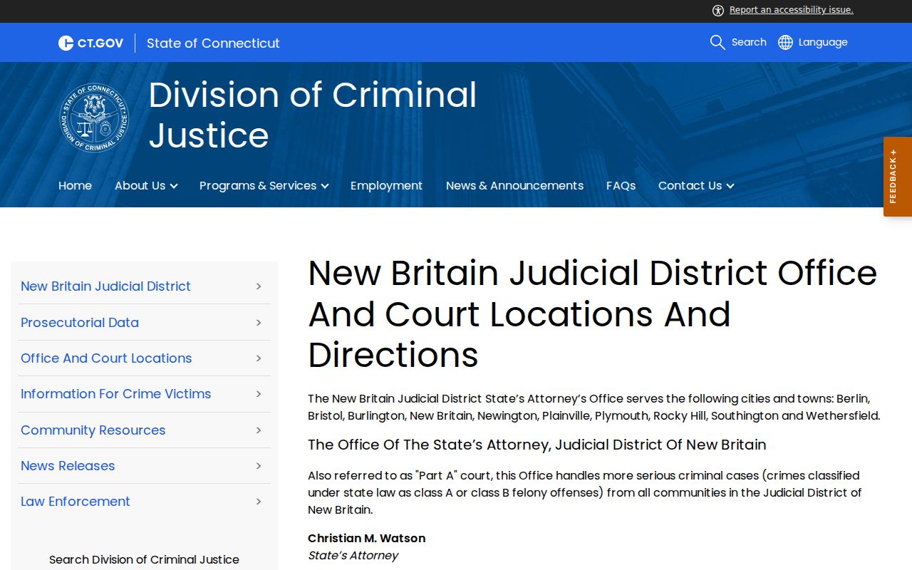
Task: Expand the Office And Court Locations arrow
Action: [259, 358]
